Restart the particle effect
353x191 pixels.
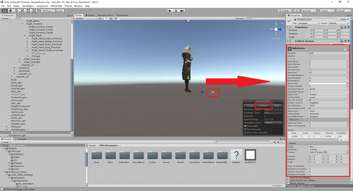pos(263,105)
